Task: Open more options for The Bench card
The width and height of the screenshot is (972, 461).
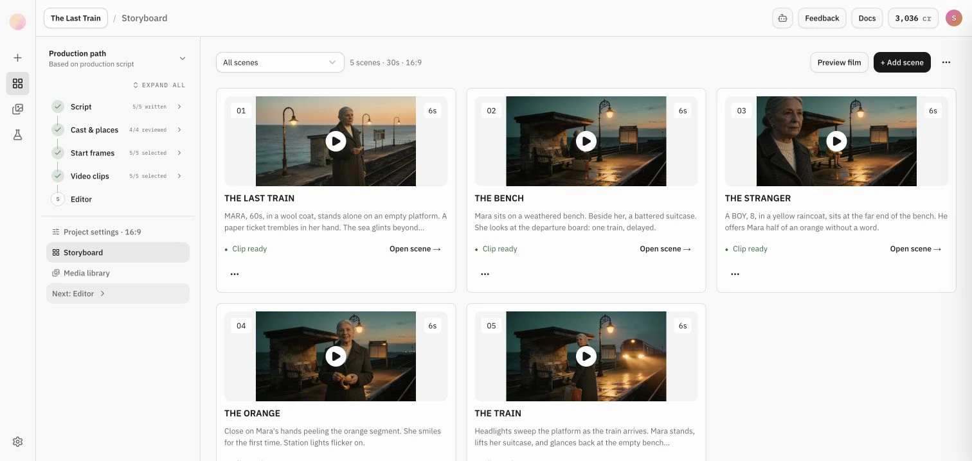Action: pos(485,274)
